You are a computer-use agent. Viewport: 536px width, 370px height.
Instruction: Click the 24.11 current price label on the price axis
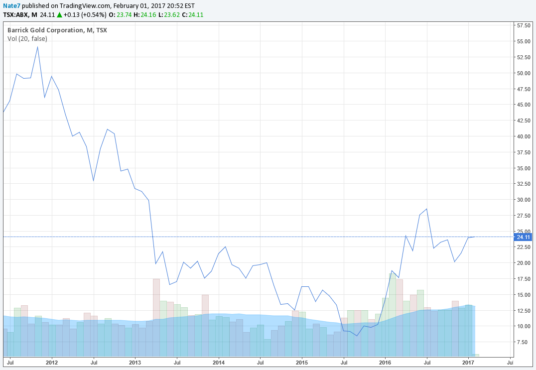[523, 237]
